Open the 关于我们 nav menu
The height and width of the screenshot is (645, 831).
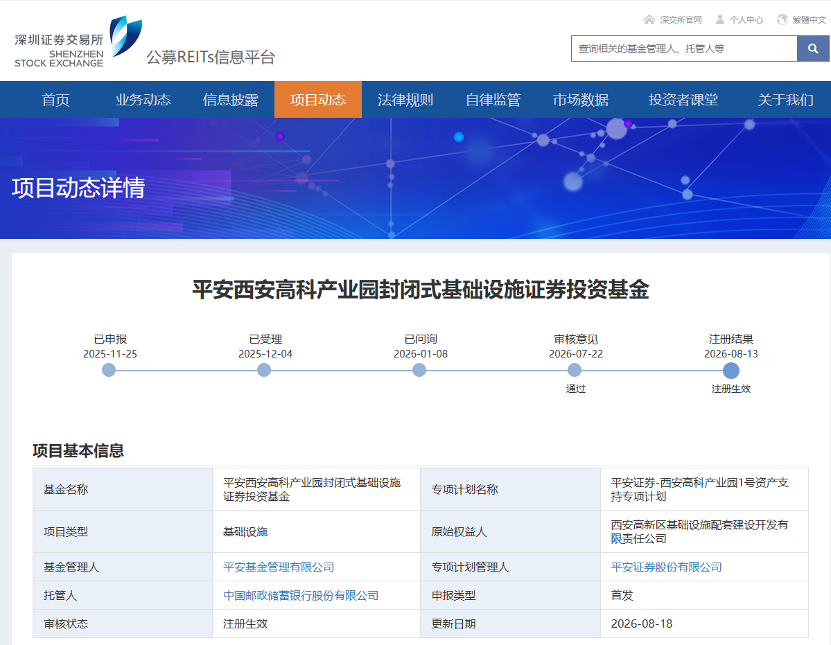785,100
